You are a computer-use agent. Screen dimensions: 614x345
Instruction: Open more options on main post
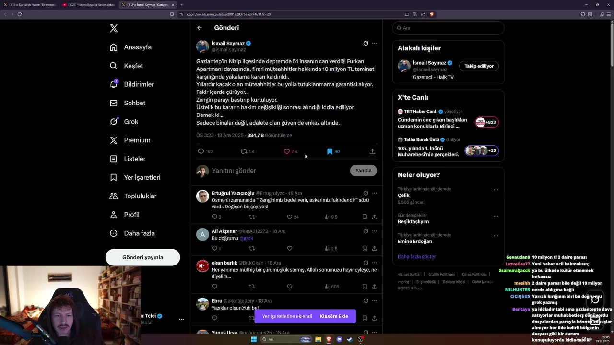(x=375, y=43)
